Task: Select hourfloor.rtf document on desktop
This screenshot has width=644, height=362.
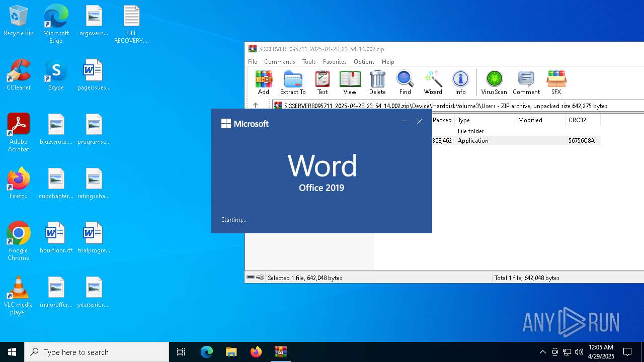Action: pyautogui.click(x=56, y=238)
